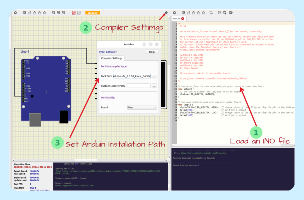The image size is (304, 200).
Task: Click the Uno reset push button
Action: point(32,96)
